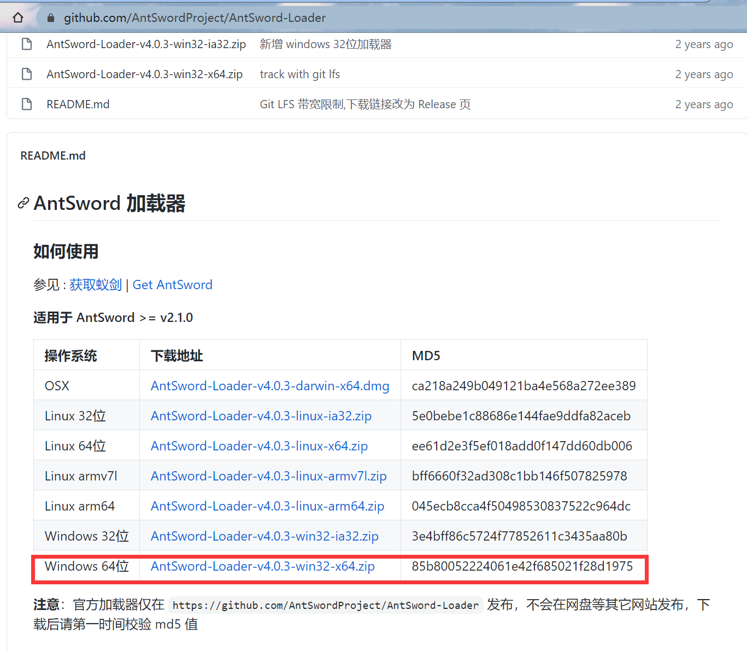
Task: Click '2 years ago' on win32-ia32.zip row
Action: 704,44
